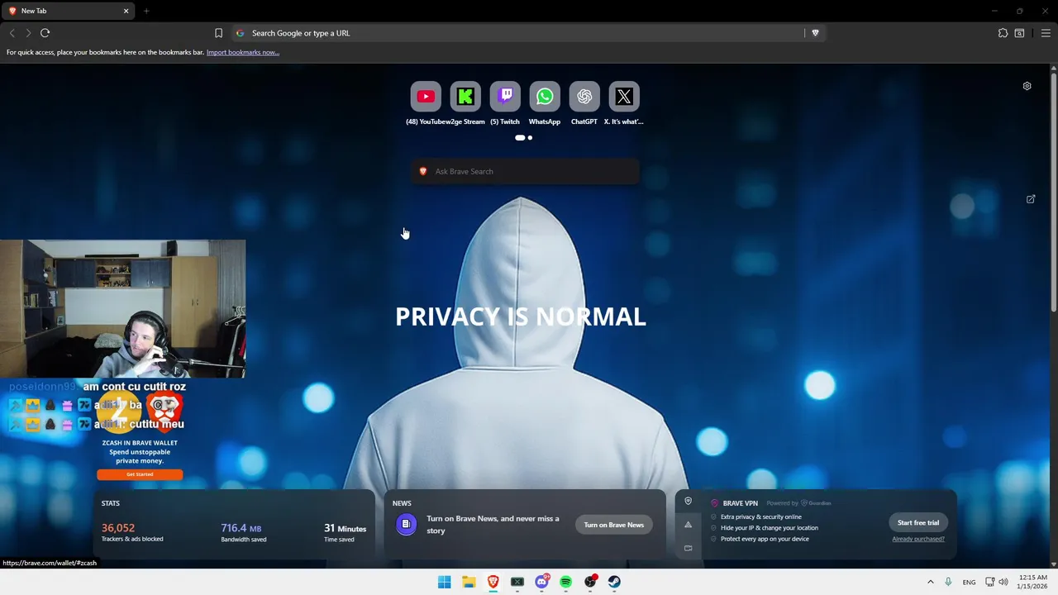
Task: Click the ENG language indicator
Action: [969, 582]
